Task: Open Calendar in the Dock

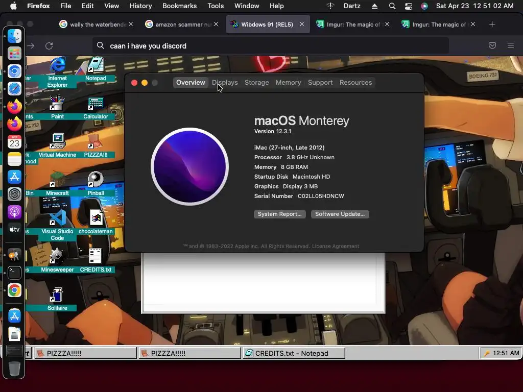Action: click(14, 142)
